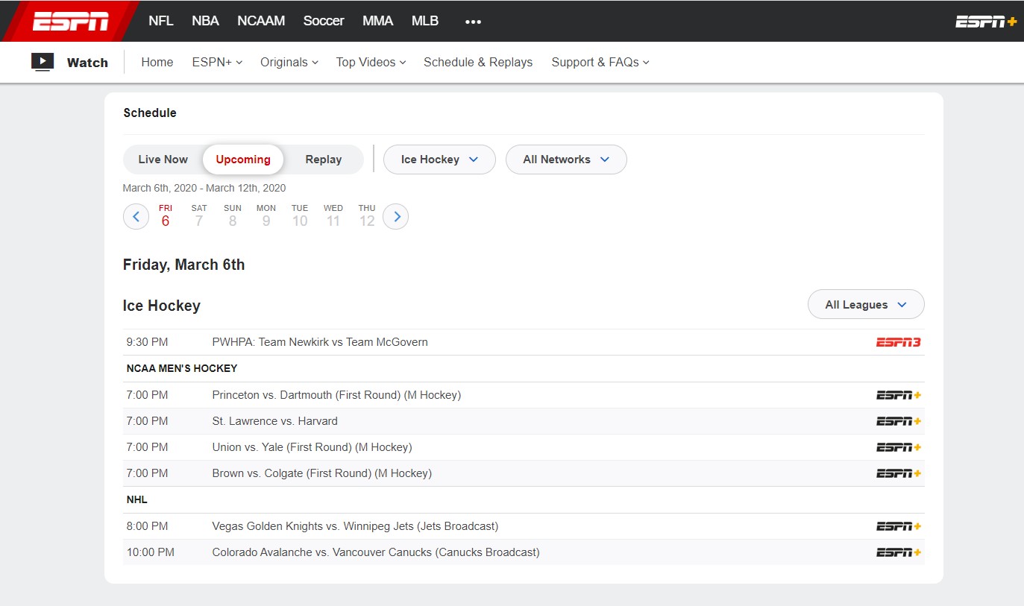Expand the ESPN+ submenu
The image size is (1024, 606).
pyautogui.click(x=217, y=63)
